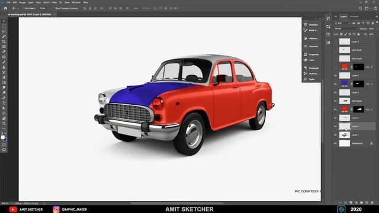Hide the blue color fill layer
The width and height of the screenshot is (379, 213).
[x=335, y=84]
